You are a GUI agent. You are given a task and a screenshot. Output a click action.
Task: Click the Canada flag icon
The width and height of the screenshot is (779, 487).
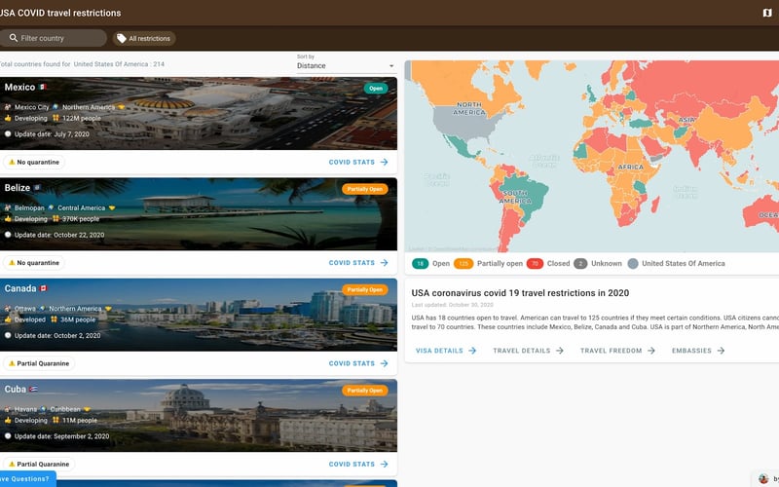click(x=43, y=288)
